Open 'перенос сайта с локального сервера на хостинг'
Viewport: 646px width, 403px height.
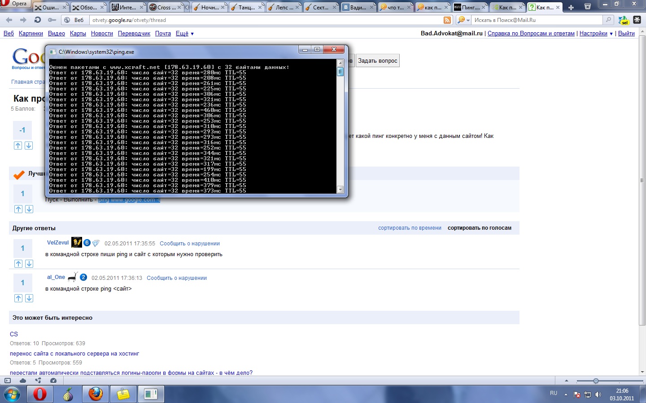coord(74,354)
